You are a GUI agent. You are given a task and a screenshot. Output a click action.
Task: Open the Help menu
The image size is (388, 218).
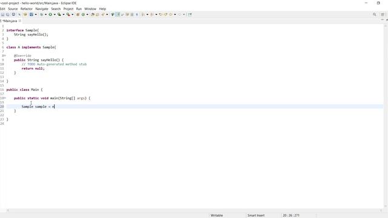point(102,8)
